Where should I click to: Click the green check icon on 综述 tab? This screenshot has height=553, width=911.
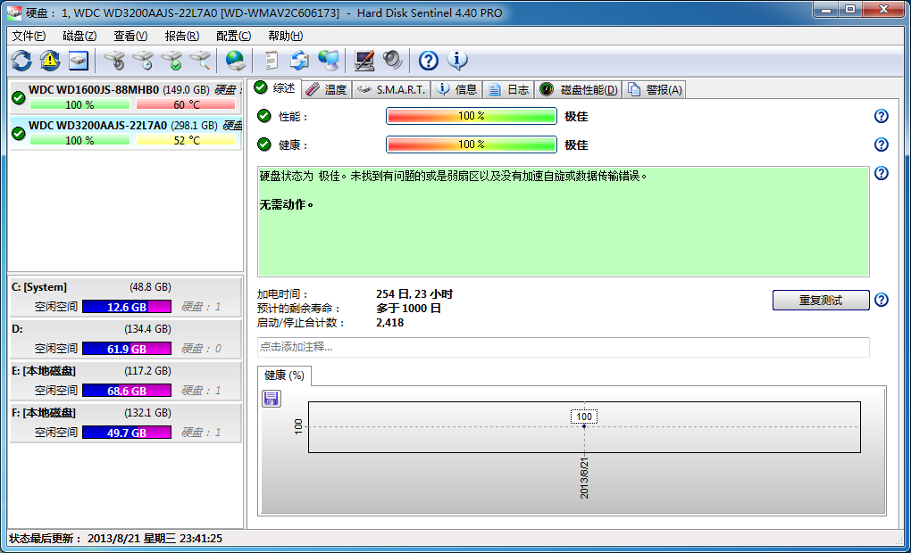260,87
